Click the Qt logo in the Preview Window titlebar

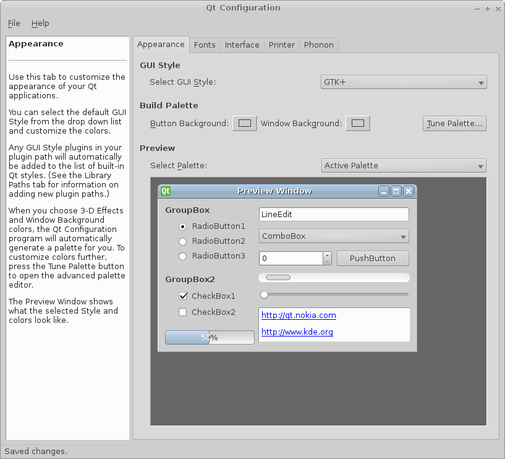pos(164,191)
